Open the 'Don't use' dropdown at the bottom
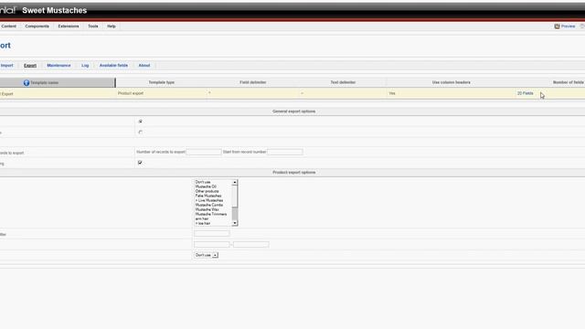585x329 pixels. pos(206,255)
